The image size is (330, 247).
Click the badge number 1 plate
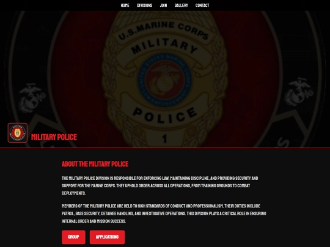click(164, 138)
